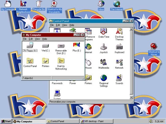This screenshot has height=124, width=166.
Task: Open Edit menu in My Computer window
Action: [x=31, y=39]
